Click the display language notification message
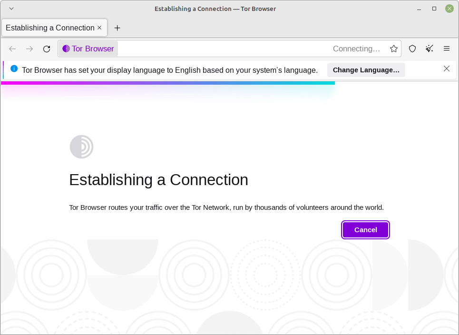This screenshot has height=335, width=459. [x=170, y=70]
